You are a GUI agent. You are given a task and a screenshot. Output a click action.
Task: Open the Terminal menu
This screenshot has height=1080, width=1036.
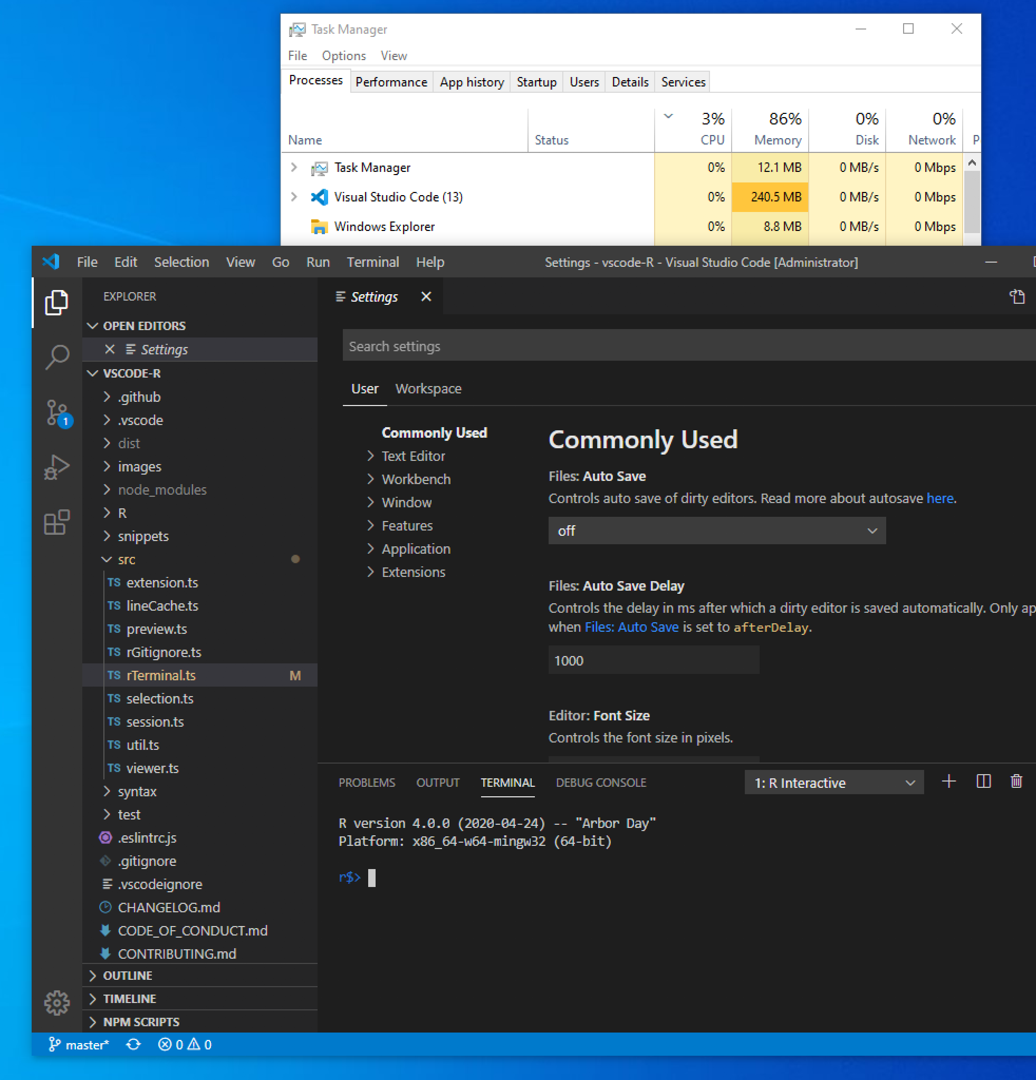pos(372,262)
